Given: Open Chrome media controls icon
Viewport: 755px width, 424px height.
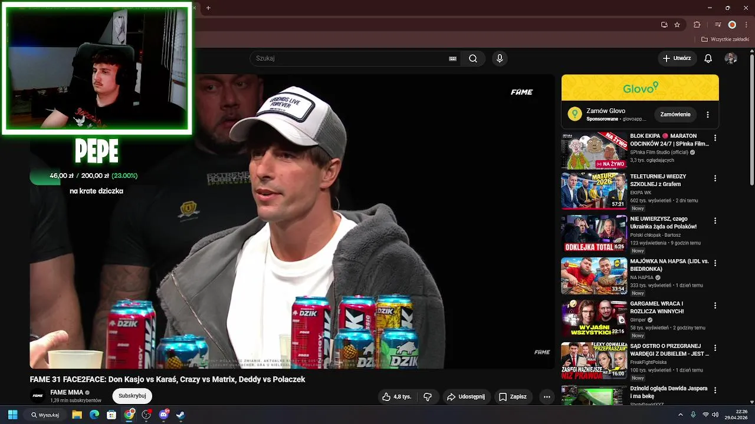Looking at the screenshot, I should pyautogui.click(x=717, y=25).
